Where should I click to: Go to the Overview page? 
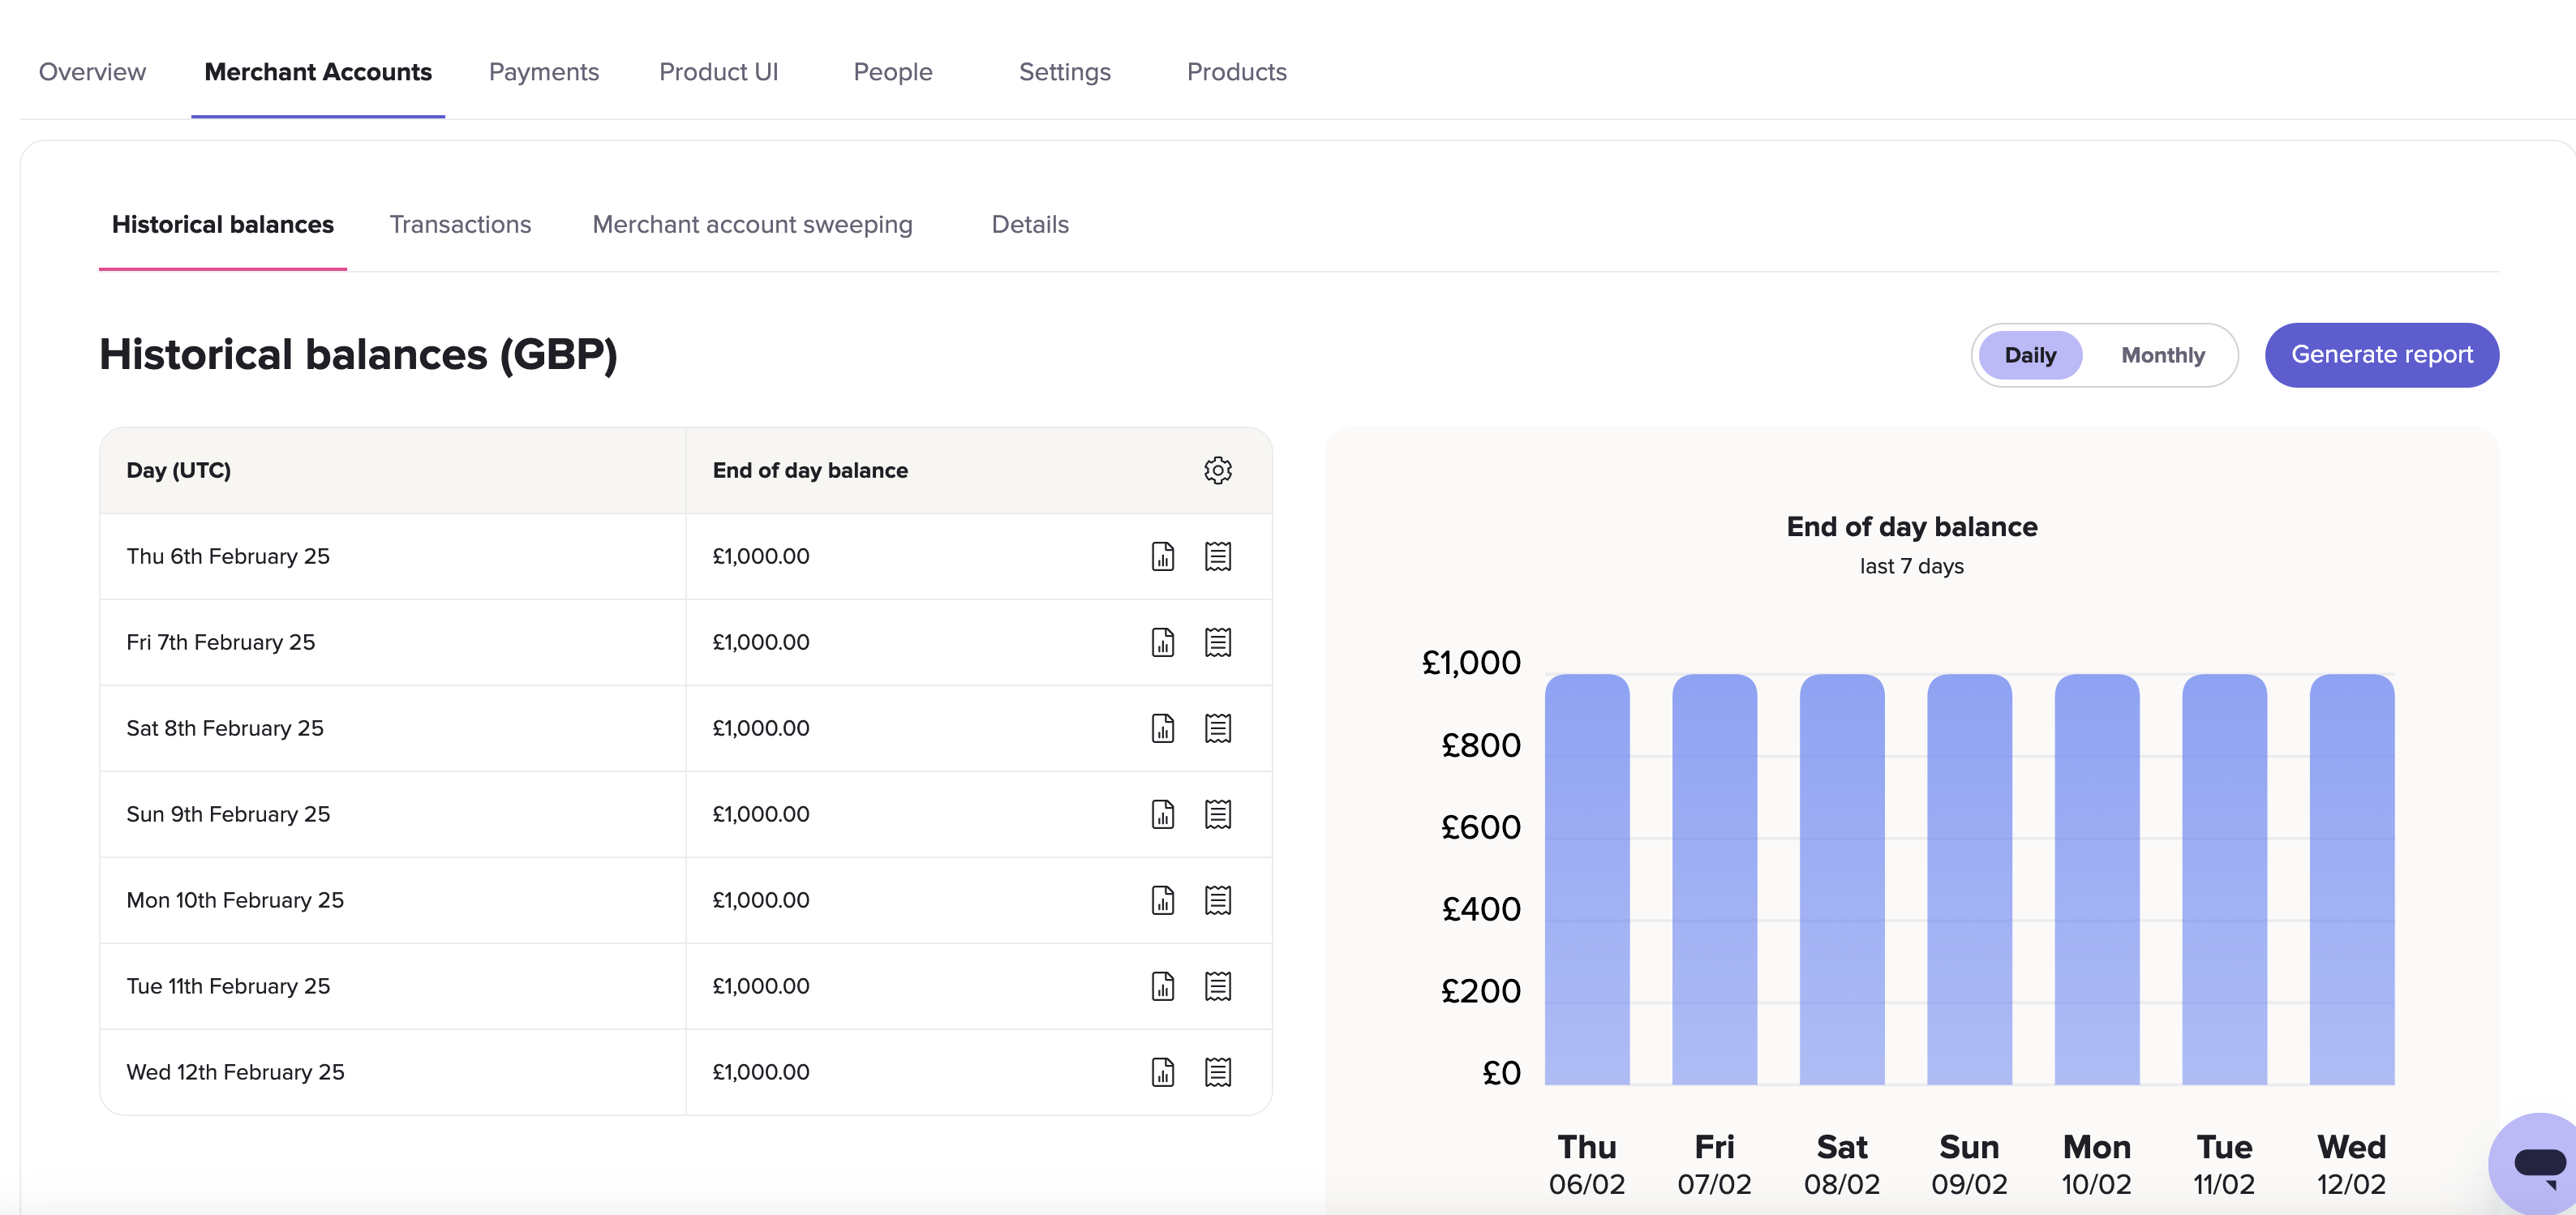point(92,72)
